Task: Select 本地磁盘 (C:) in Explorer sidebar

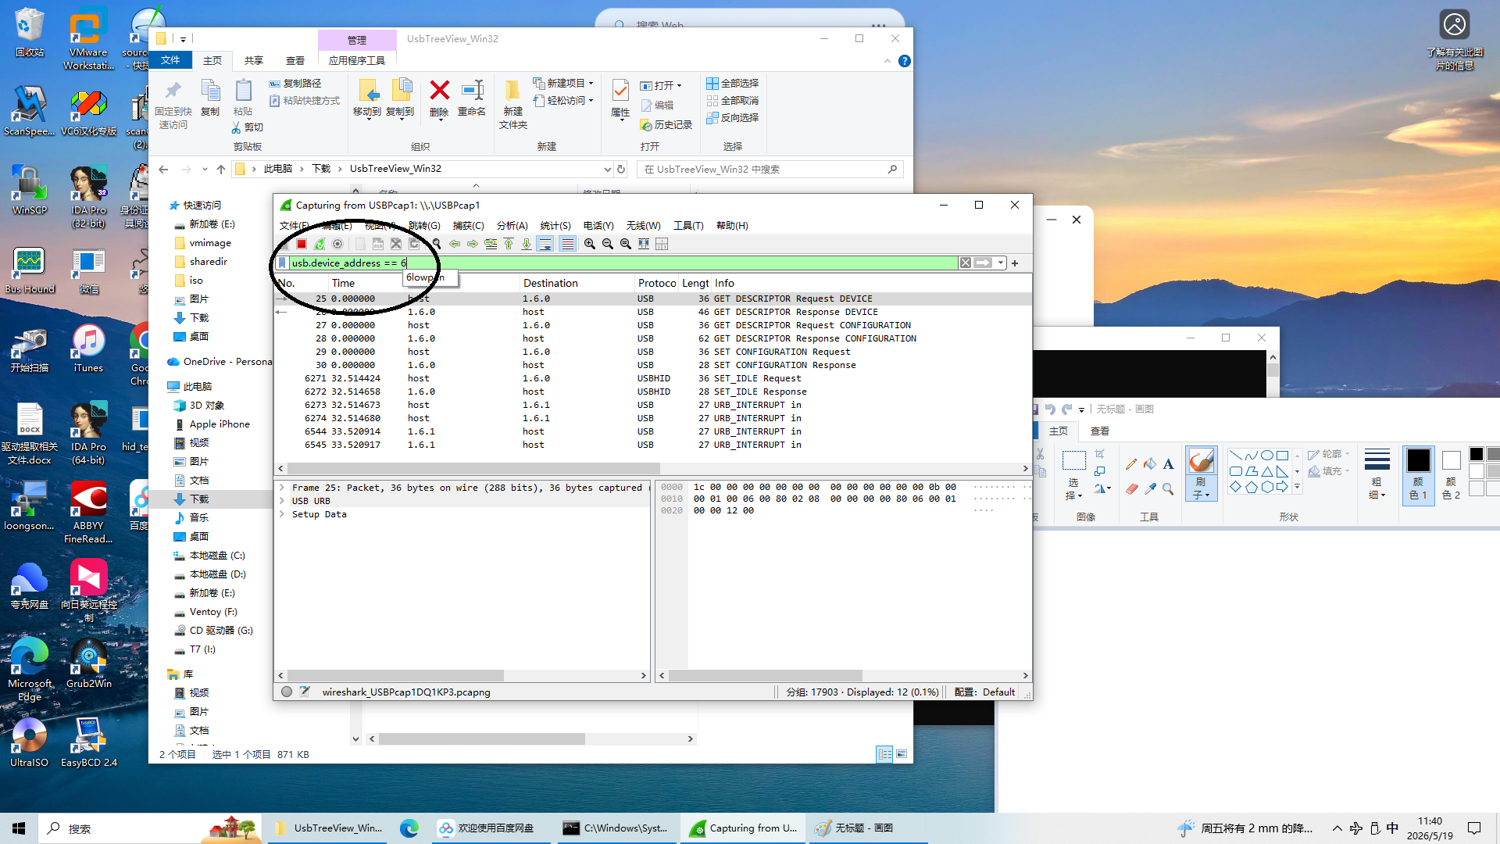Action: [x=217, y=556]
